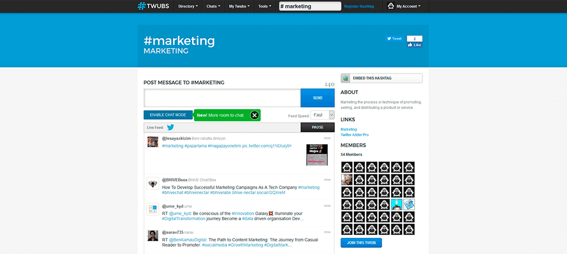
Task: Click the #marketing page title
Action: [179, 40]
